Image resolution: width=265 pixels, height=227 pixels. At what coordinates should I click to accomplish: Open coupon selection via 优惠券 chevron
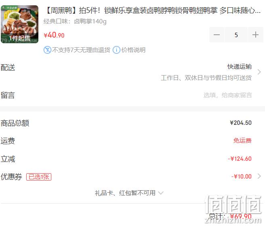259,176
